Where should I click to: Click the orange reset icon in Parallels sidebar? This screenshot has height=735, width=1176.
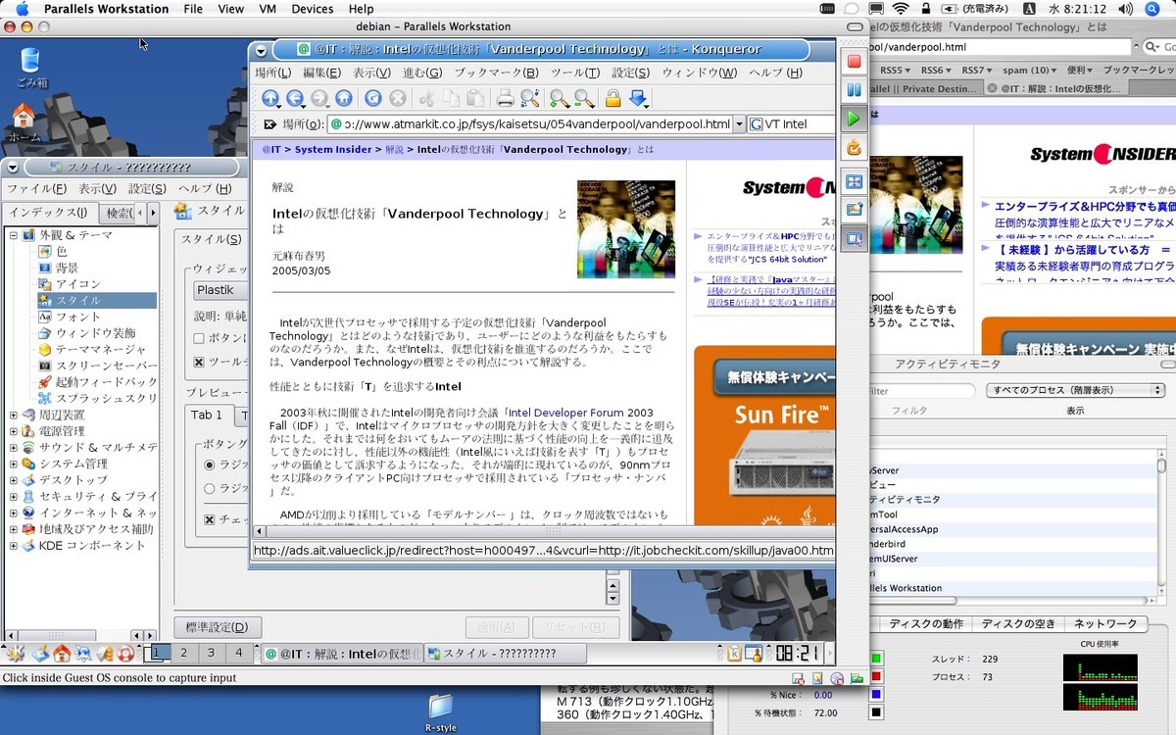click(854, 148)
